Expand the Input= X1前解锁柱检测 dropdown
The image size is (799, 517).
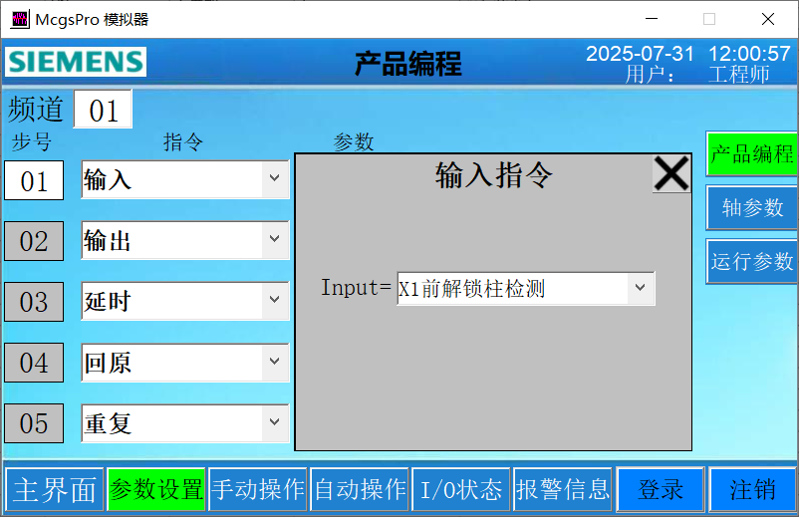tap(639, 289)
